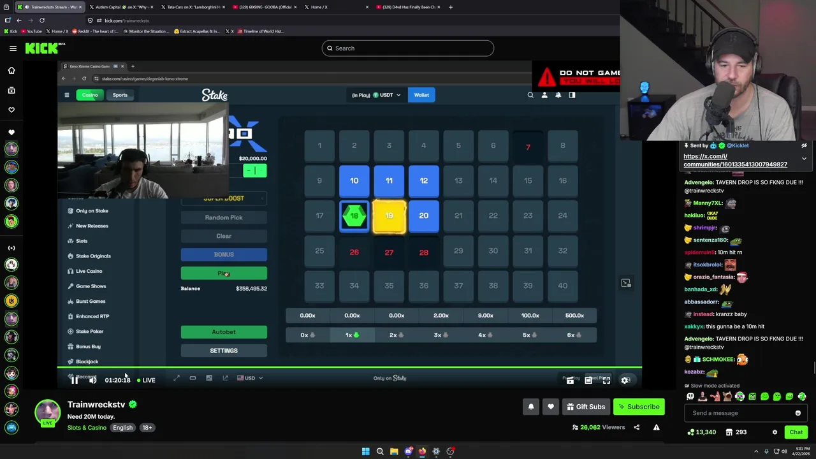Image resolution: width=816 pixels, height=459 pixels.
Task: Click the Stake Wallet button
Action: pyautogui.click(x=421, y=95)
